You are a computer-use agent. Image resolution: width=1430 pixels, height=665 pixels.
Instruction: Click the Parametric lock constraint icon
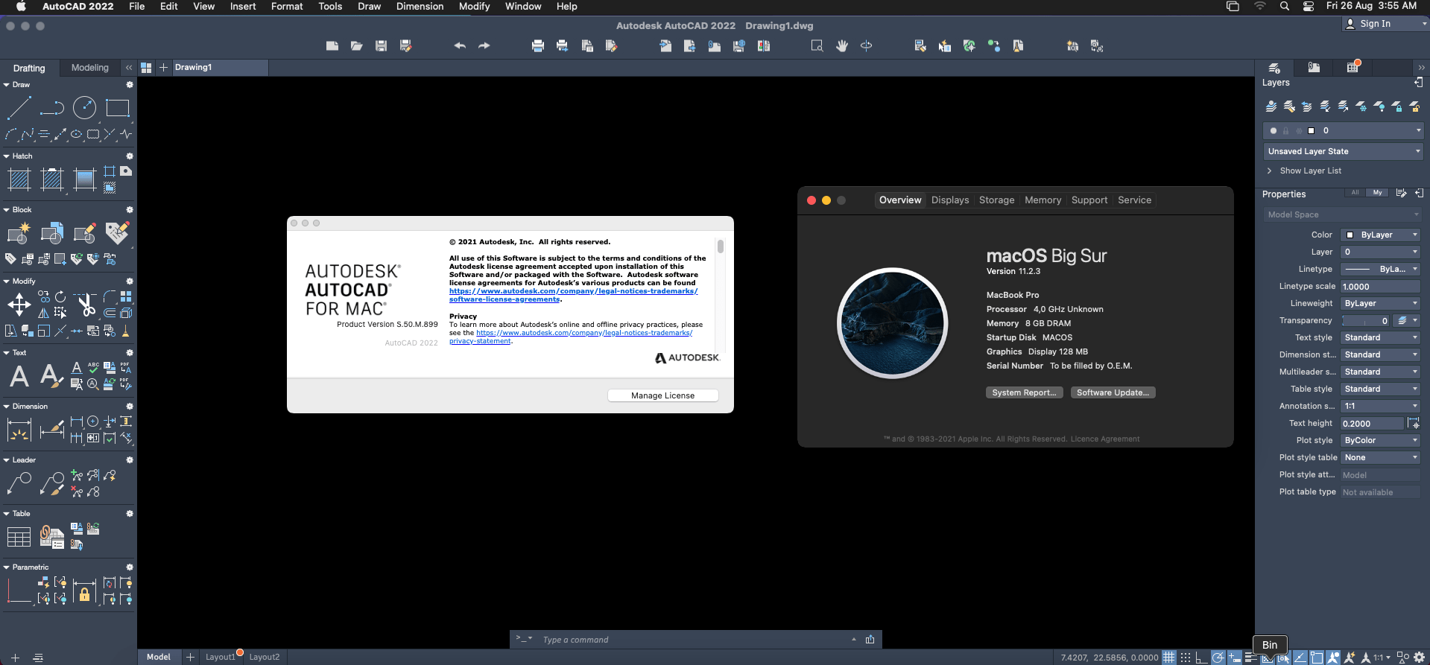84,593
